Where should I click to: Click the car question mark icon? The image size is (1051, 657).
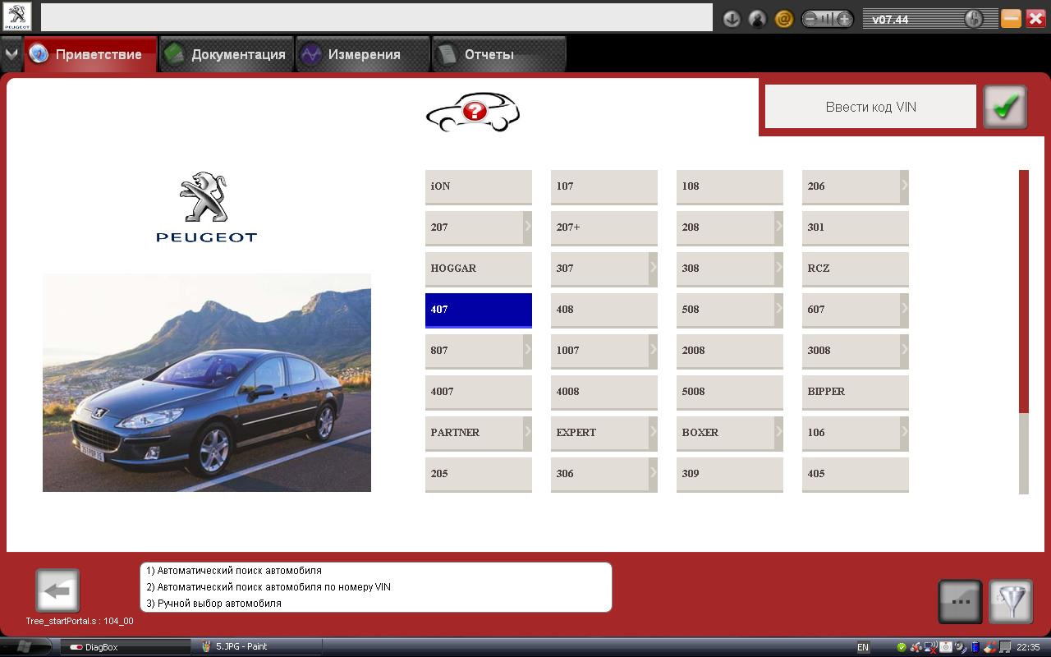tap(473, 113)
